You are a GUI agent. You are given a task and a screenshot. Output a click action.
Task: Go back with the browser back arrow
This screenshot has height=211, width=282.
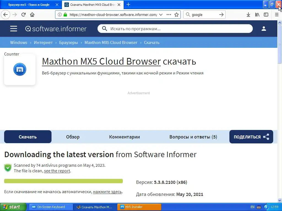click(x=6, y=15)
